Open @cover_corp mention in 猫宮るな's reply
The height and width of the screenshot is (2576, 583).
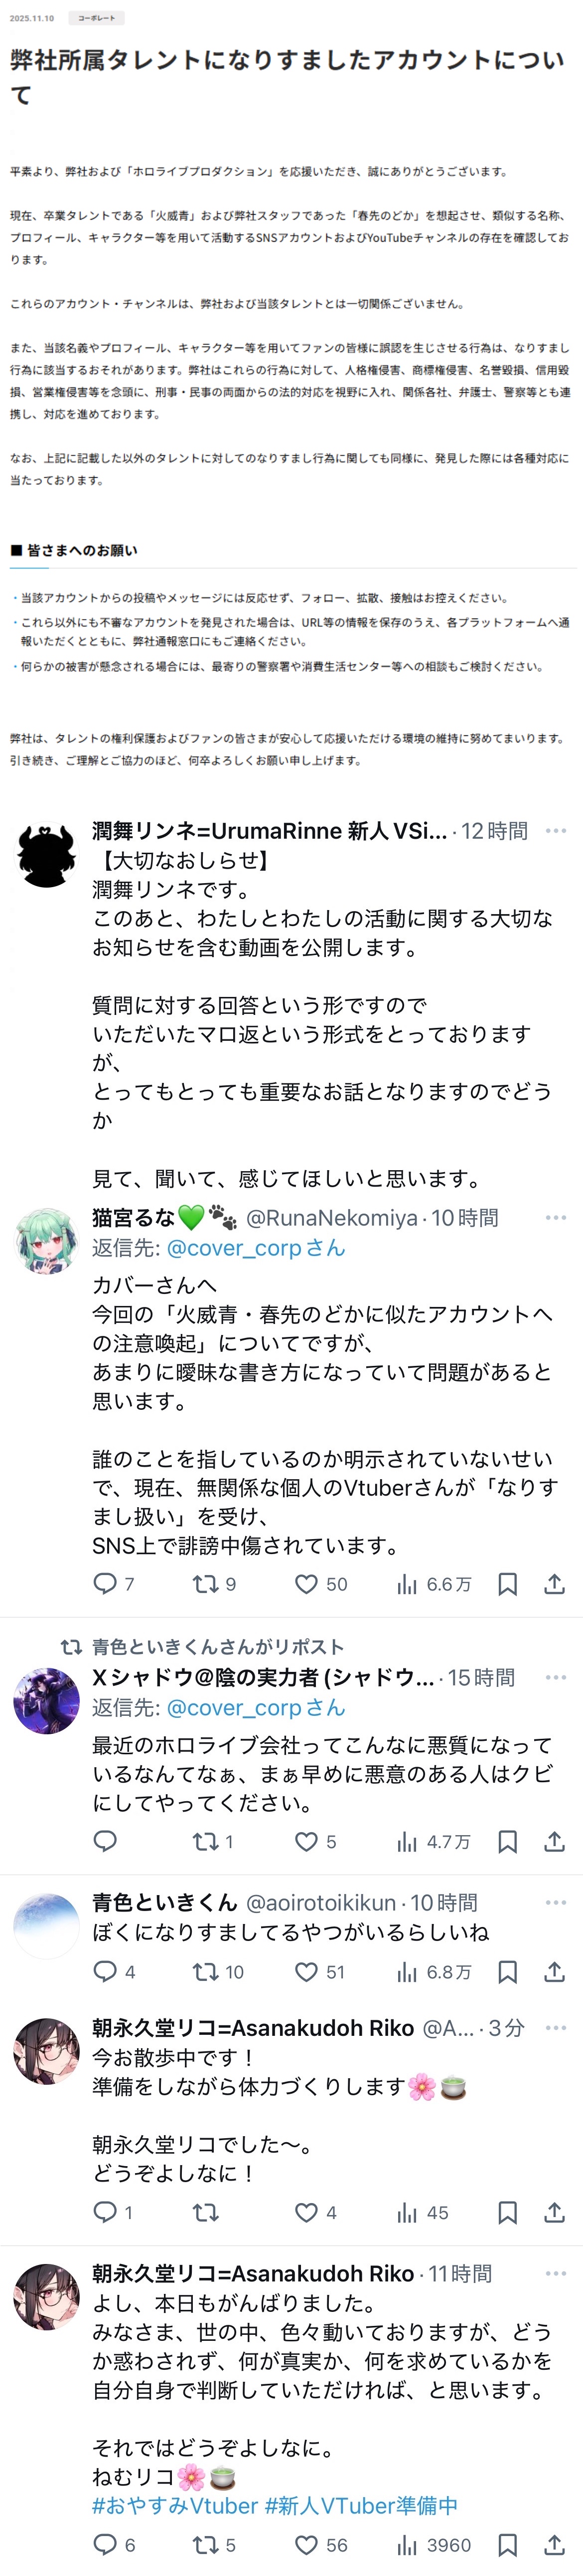click(234, 1248)
